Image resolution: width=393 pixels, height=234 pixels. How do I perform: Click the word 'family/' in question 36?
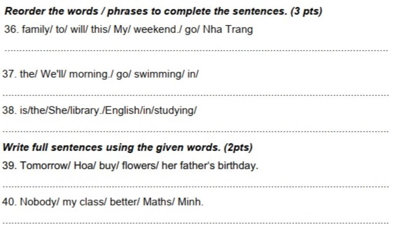coord(37,30)
